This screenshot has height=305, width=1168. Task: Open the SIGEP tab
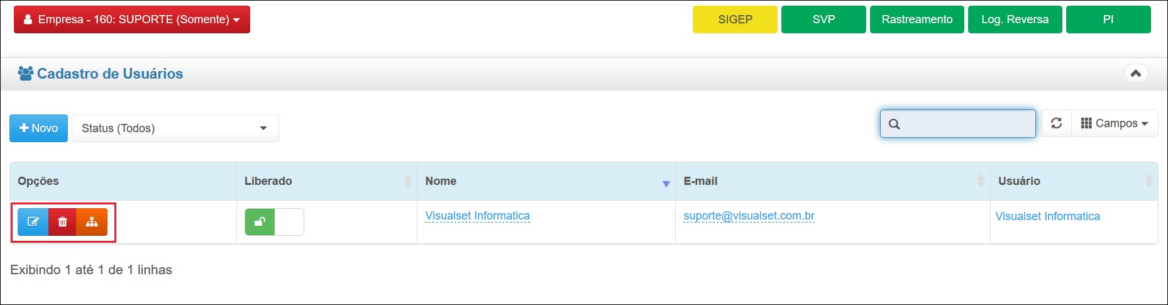735,19
